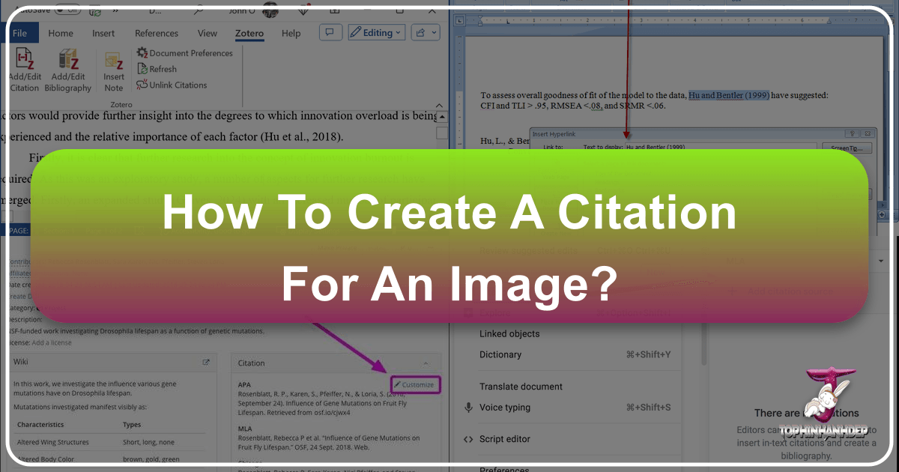Click the Add a license link

52,342
